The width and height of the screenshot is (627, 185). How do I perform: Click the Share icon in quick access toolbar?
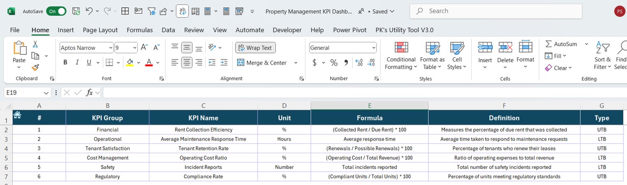pos(164,11)
